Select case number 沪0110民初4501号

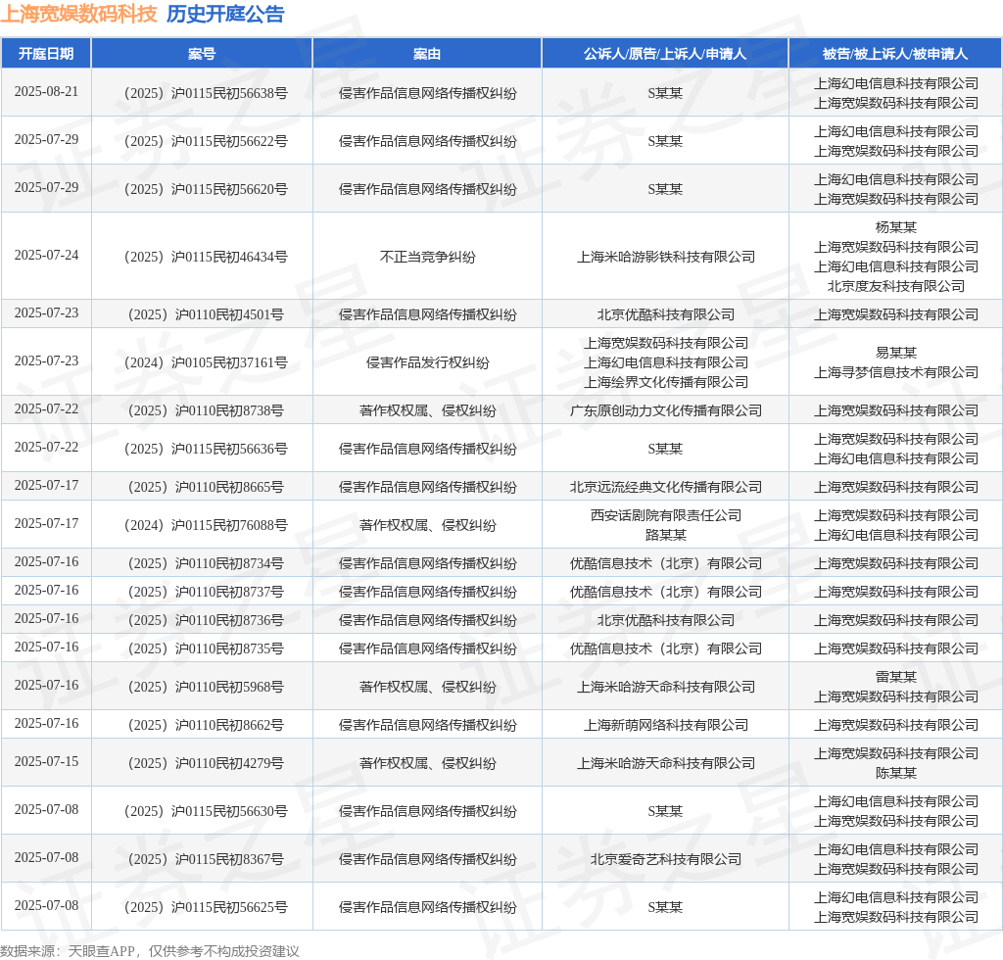pyautogui.click(x=206, y=314)
